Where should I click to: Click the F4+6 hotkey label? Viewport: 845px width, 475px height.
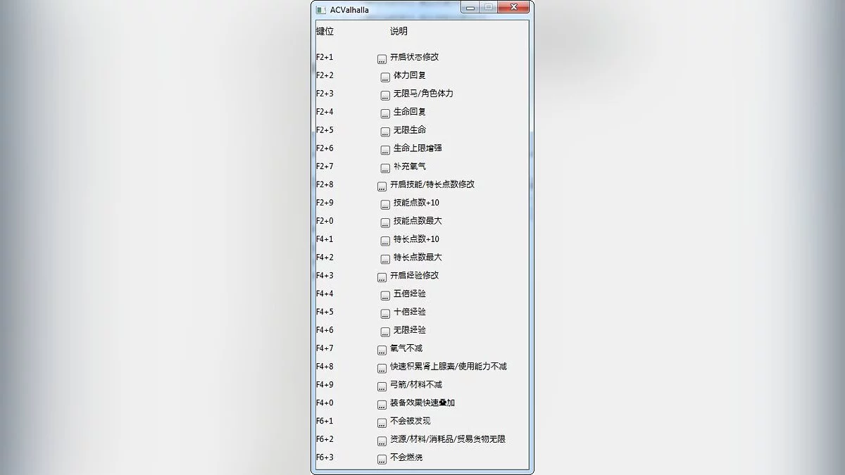(325, 330)
